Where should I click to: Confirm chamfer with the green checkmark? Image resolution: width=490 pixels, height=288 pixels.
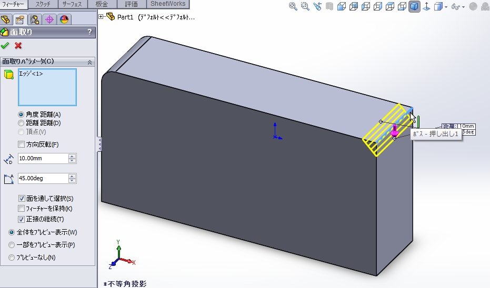click(5, 46)
